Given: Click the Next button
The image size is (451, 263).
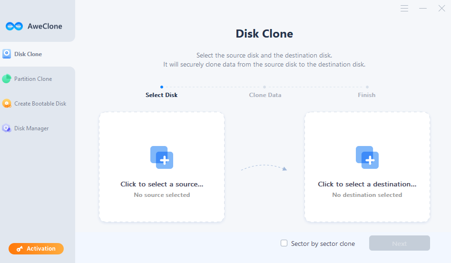Looking at the screenshot, I should (399, 243).
